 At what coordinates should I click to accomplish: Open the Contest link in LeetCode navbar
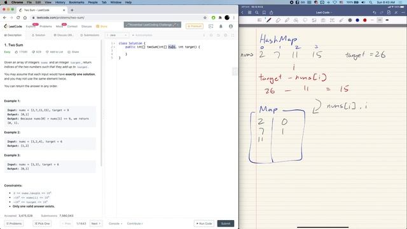[x=72, y=27]
